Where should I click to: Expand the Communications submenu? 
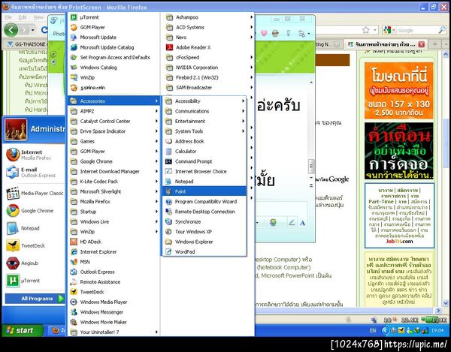(x=204, y=111)
